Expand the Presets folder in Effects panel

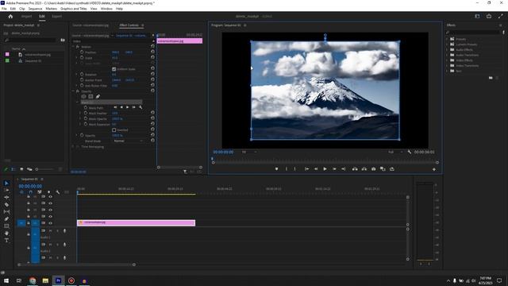click(447, 39)
